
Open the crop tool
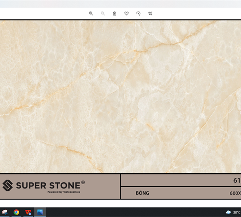[150, 14]
